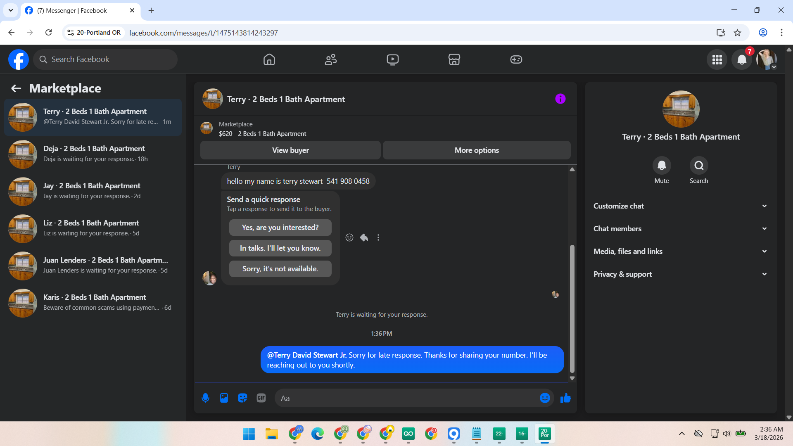
Task: Click the chat header title 'Terry · 2 Beds 1 Bath Apartment'
Action: 286,99
